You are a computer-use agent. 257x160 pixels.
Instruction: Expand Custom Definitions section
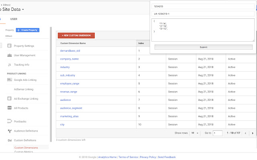(25, 140)
